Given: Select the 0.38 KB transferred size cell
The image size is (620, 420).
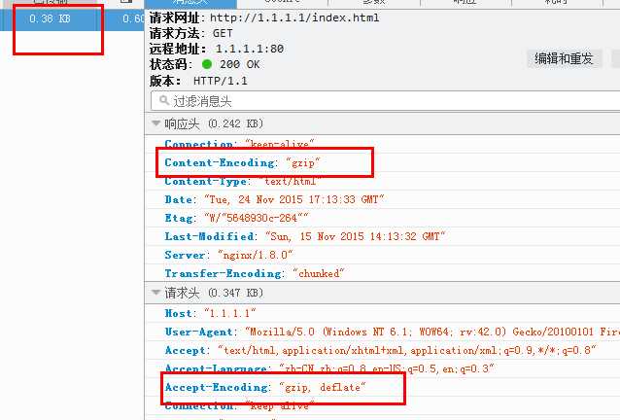Looking at the screenshot, I should (x=50, y=18).
